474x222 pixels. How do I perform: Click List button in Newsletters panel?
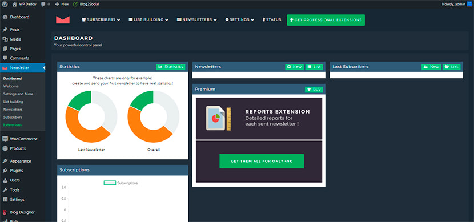[x=314, y=67]
